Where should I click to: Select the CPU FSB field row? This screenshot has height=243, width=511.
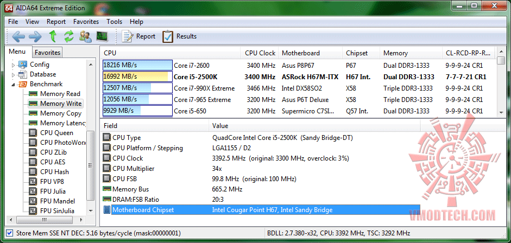261,179
